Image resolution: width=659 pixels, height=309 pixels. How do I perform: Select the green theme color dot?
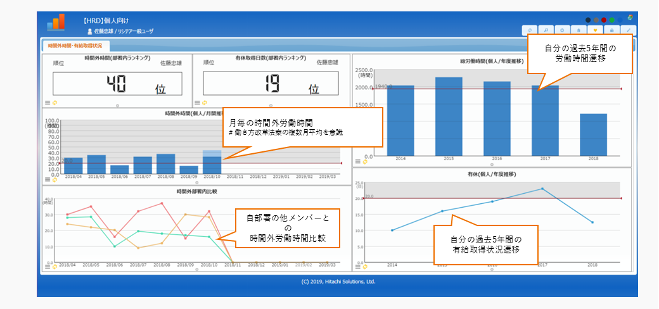tap(612, 20)
